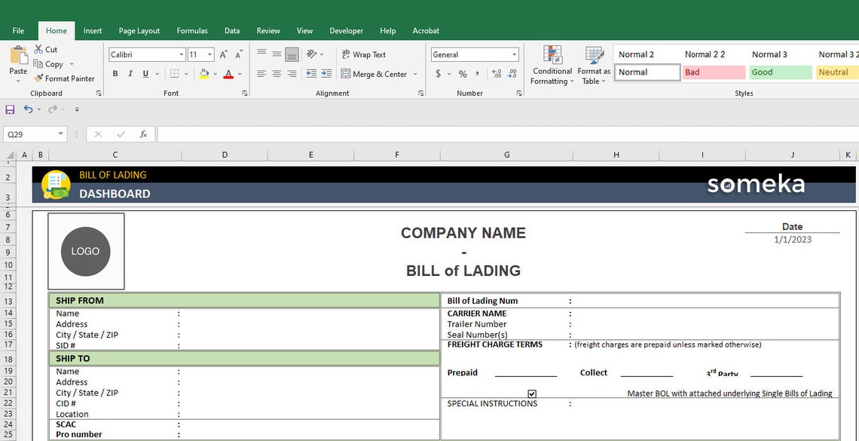Open the Acrobat ribbon tab
This screenshot has height=441, width=859.
click(426, 31)
